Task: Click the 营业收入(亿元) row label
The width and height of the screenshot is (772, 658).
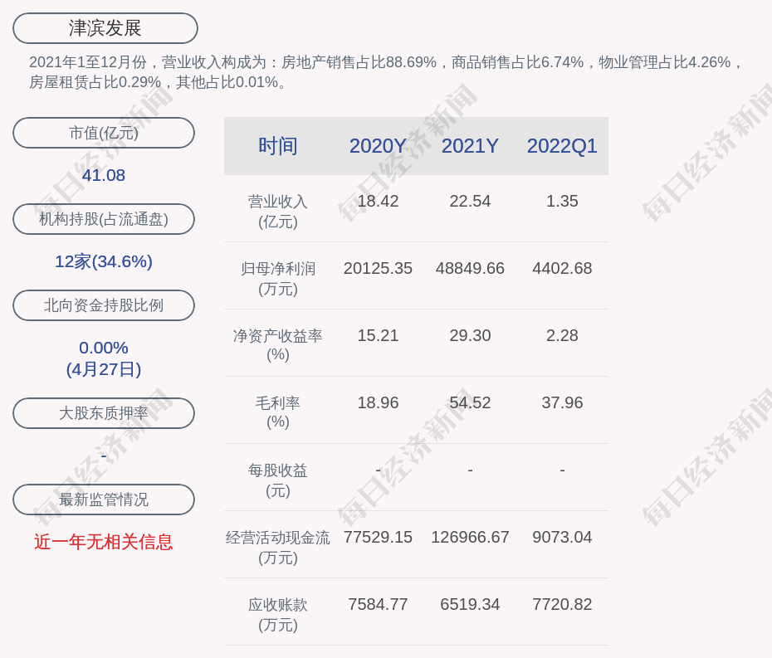Action: (277, 211)
